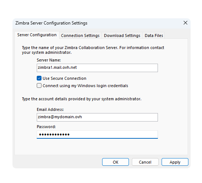Click the account details instruction text

(82, 99)
